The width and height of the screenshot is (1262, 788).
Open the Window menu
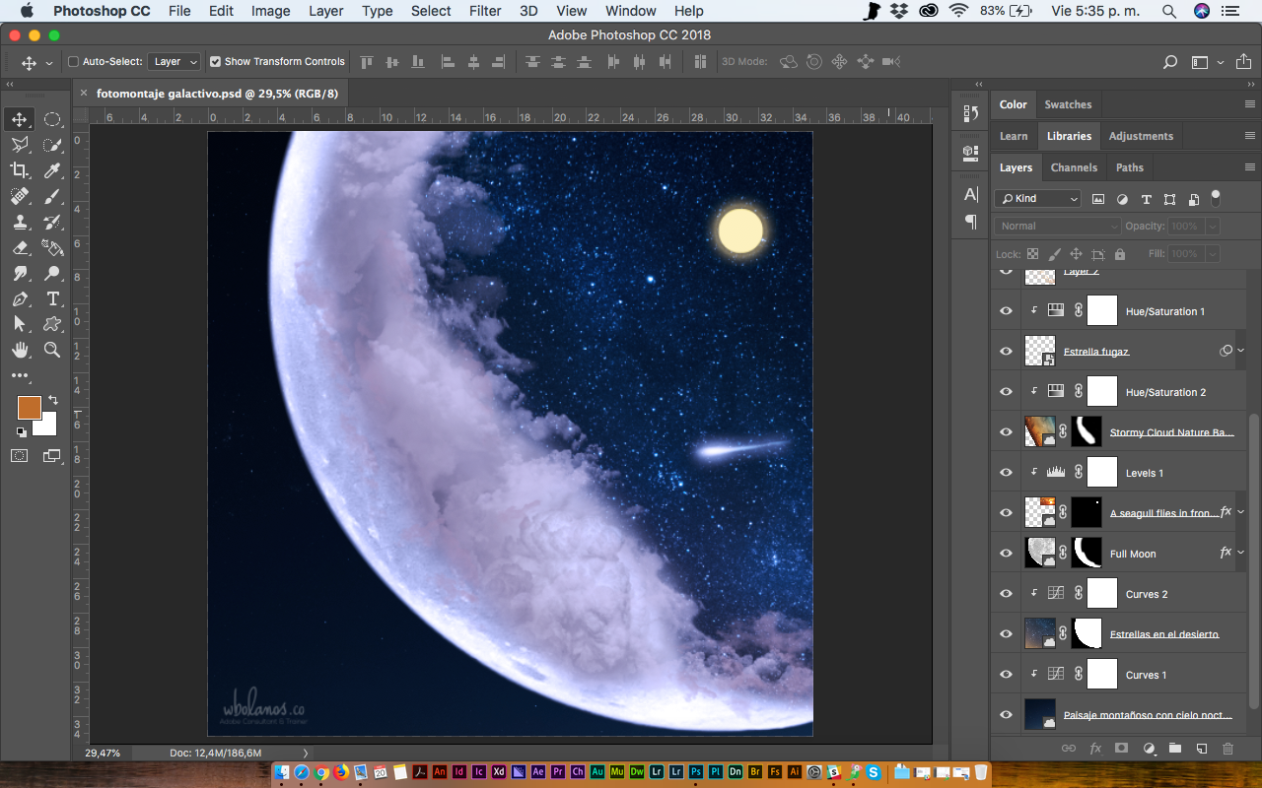[x=631, y=11]
